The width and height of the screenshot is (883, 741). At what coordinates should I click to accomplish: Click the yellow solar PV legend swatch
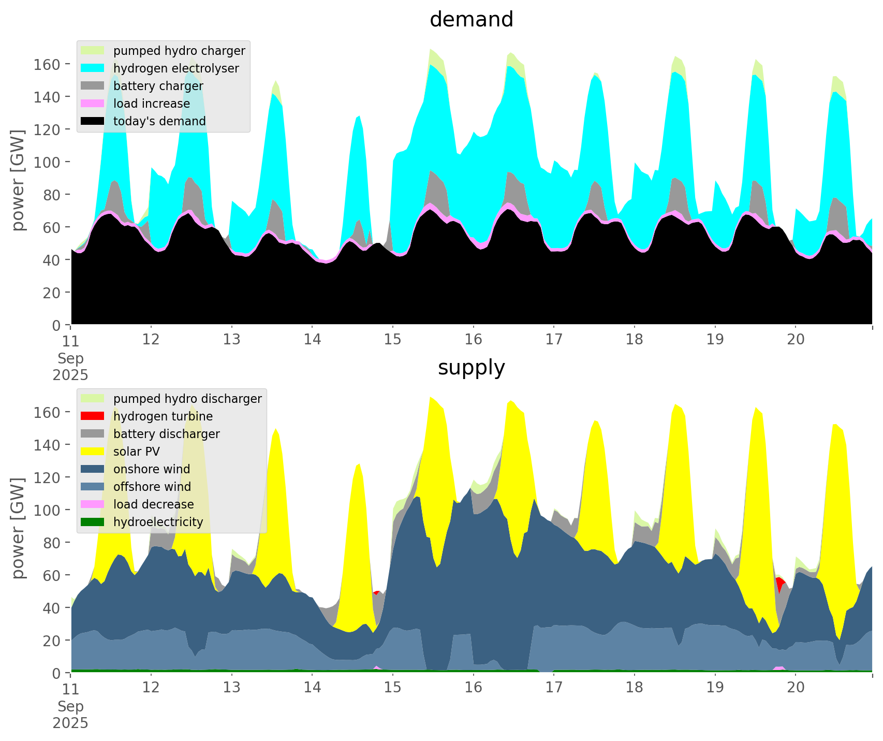93,452
